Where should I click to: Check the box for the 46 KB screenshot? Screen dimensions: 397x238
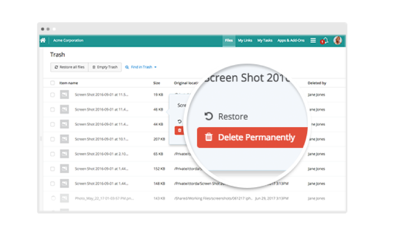(x=52, y=109)
